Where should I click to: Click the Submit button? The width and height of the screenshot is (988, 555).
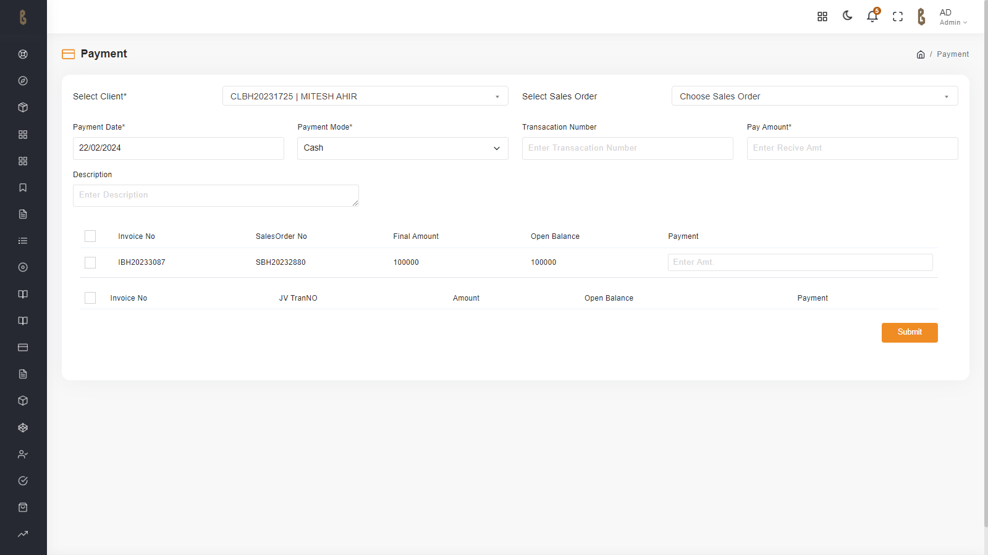[910, 332]
